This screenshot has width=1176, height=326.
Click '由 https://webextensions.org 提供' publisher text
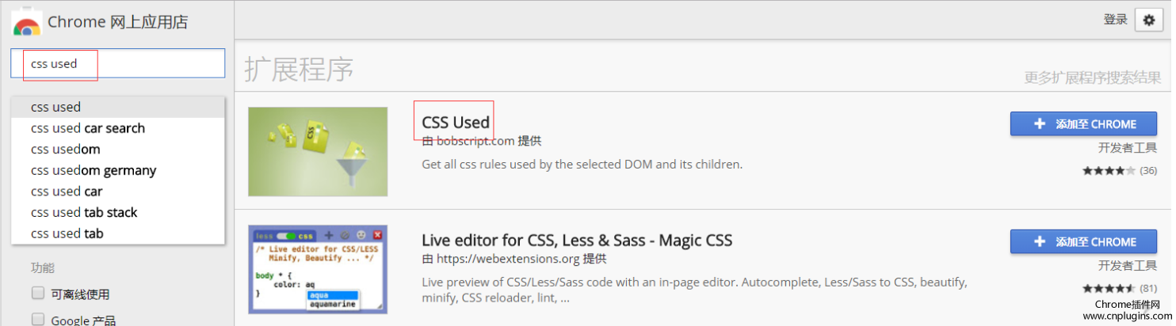pyautogui.click(x=514, y=259)
